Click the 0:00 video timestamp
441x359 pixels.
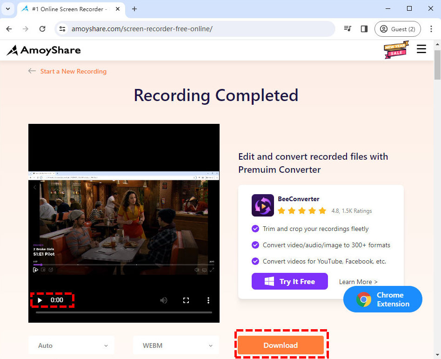pos(57,300)
